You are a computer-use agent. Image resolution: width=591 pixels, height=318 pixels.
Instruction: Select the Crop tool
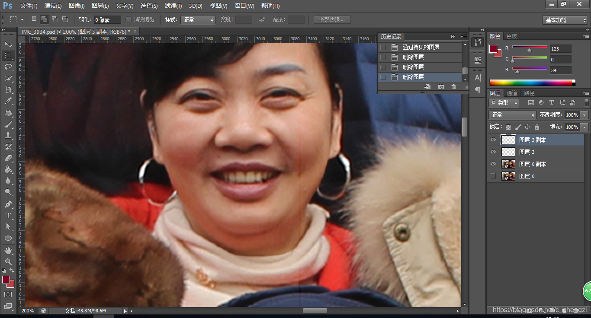coord(8,90)
